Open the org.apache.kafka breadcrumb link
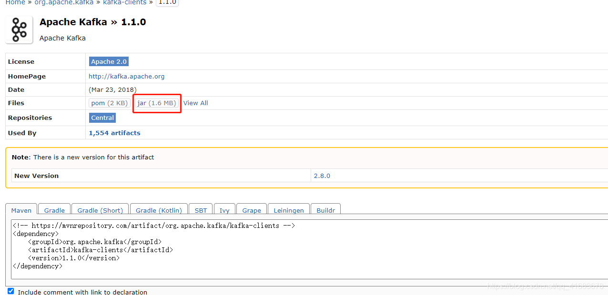Screen dimensions: 608x295 (63, 2)
